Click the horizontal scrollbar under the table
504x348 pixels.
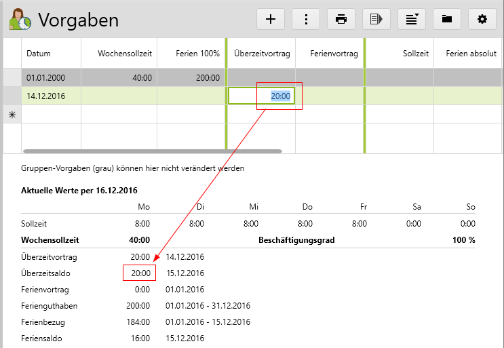(152, 151)
